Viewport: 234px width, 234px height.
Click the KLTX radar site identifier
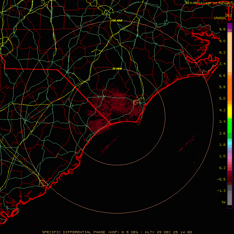150,232
